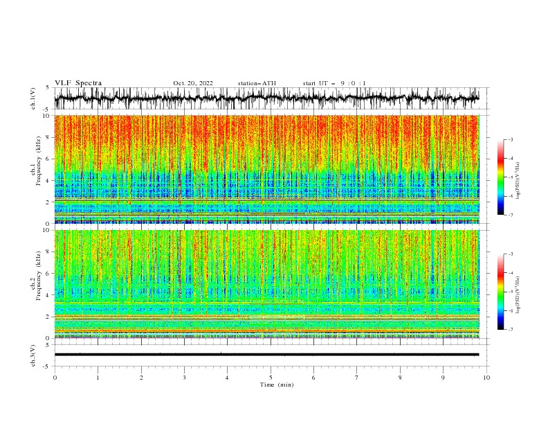Click the time axis tick label "10"

click(486, 378)
